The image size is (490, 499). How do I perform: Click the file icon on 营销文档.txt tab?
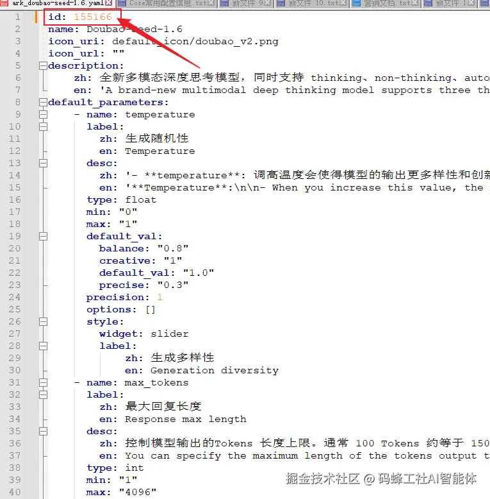click(x=356, y=3)
